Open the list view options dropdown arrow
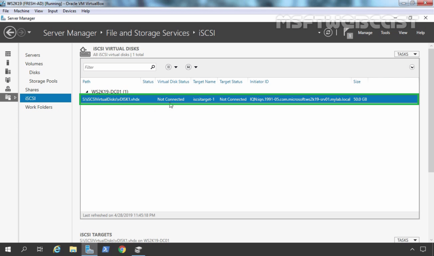 tap(176, 67)
